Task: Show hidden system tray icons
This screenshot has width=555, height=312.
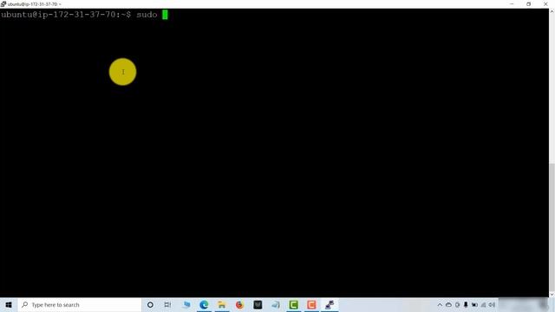Action: tap(440, 304)
